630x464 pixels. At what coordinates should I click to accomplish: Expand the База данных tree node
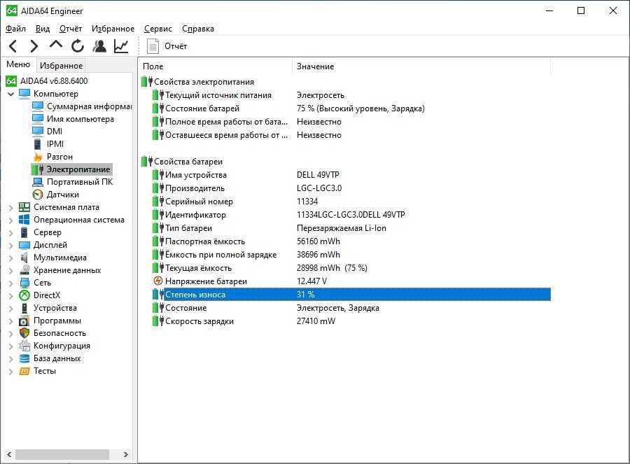click(10, 359)
